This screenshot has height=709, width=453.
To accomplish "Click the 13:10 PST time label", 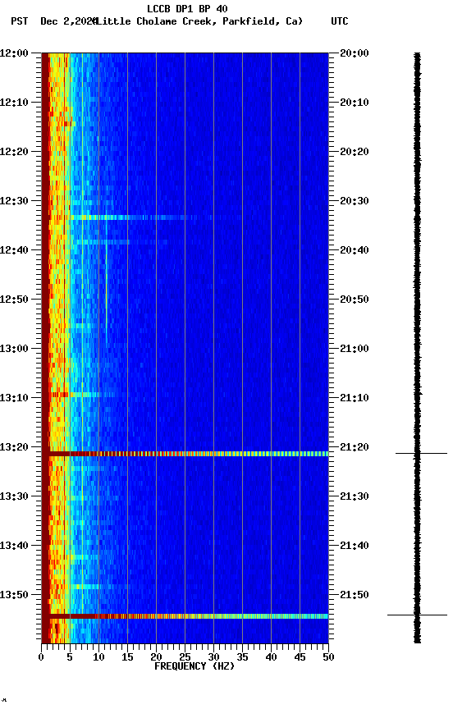I will [x=14, y=398].
